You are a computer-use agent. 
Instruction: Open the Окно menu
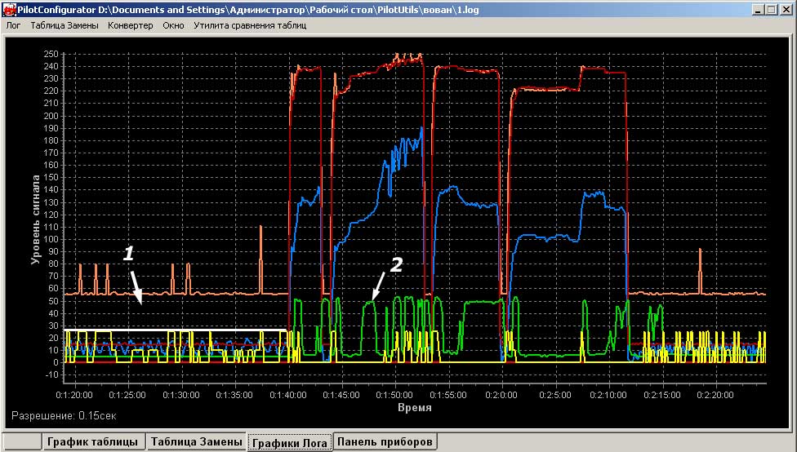[x=173, y=25]
